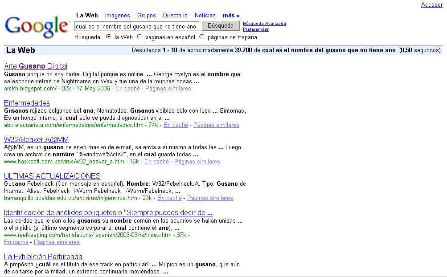Click the Búsqueda search button
This screenshot has width=447, height=277.
(221, 26)
